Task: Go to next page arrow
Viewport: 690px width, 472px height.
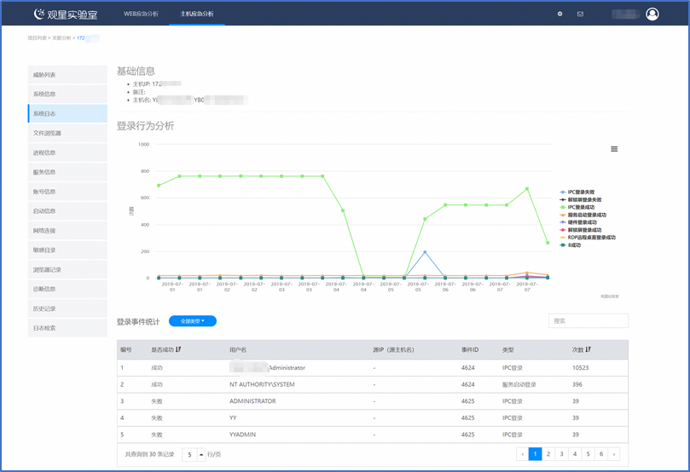Action: 614,454
